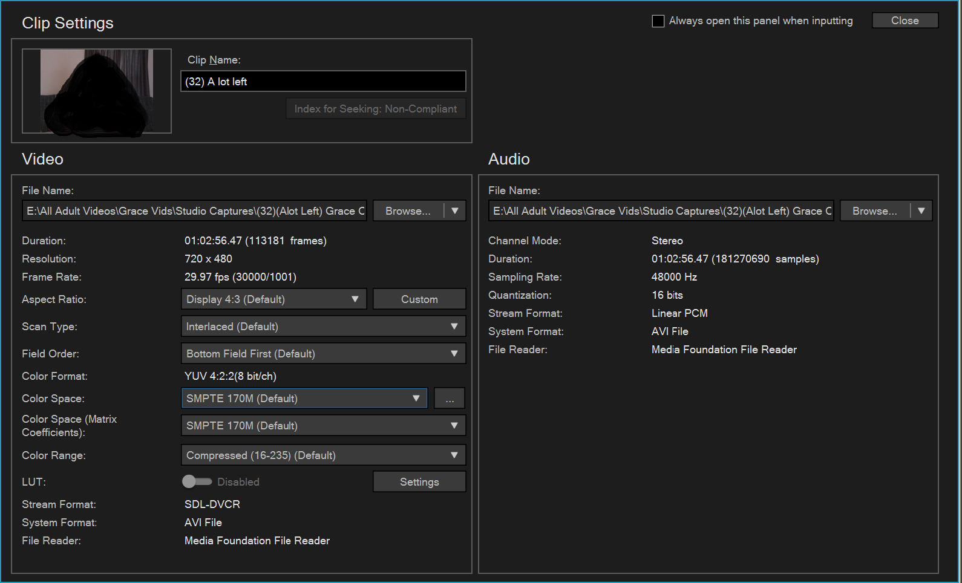The height and width of the screenshot is (583, 962).
Task: Open the Audio Browse dropdown arrow
Action: click(921, 211)
